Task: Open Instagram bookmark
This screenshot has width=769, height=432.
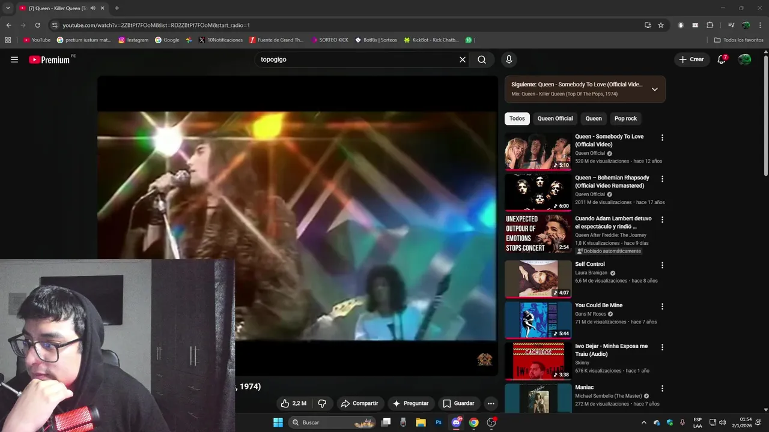Action: [133, 40]
